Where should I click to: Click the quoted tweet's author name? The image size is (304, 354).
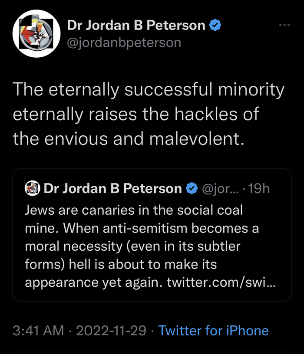pos(113,188)
